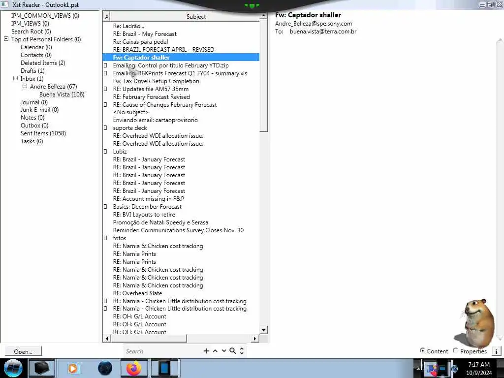
Task: Click message list scrollbar up arrow
Action: [x=264, y=15]
